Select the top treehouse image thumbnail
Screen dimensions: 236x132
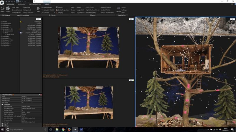click(x=88, y=48)
